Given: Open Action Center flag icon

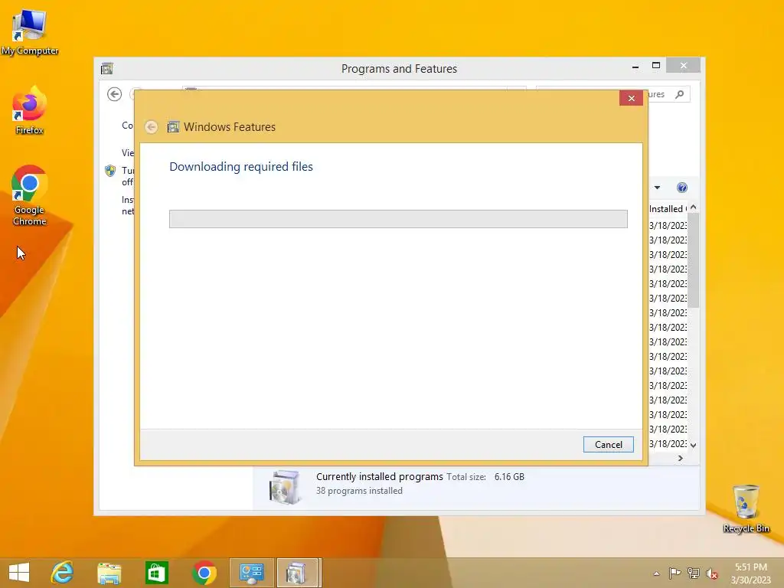Looking at the screenshot, I should click(675, 573).
